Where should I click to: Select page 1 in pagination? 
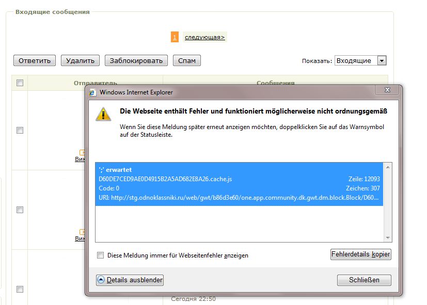pyautogui.click(x=175, y=37)
